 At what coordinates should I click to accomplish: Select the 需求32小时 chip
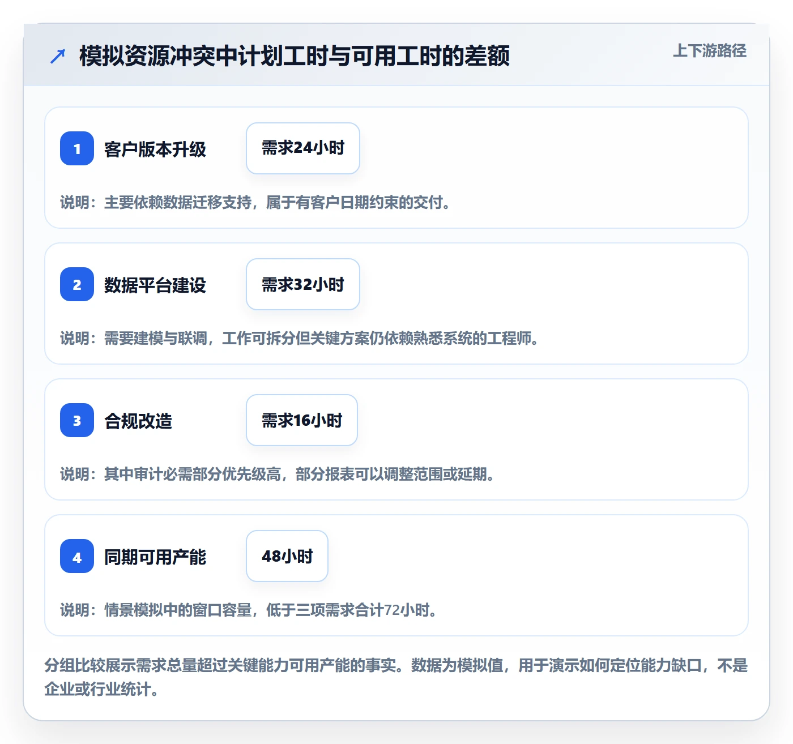click(x=303, y=284)
